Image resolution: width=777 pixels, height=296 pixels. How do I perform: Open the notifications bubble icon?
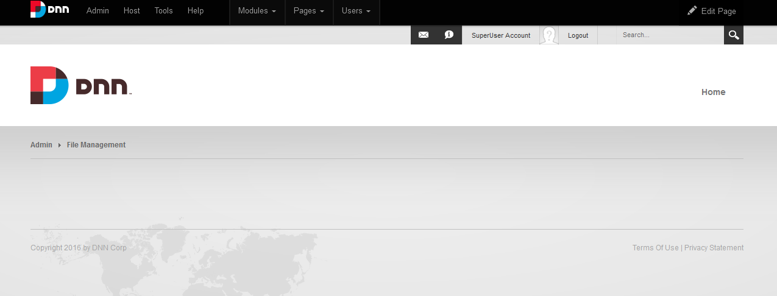449,35
